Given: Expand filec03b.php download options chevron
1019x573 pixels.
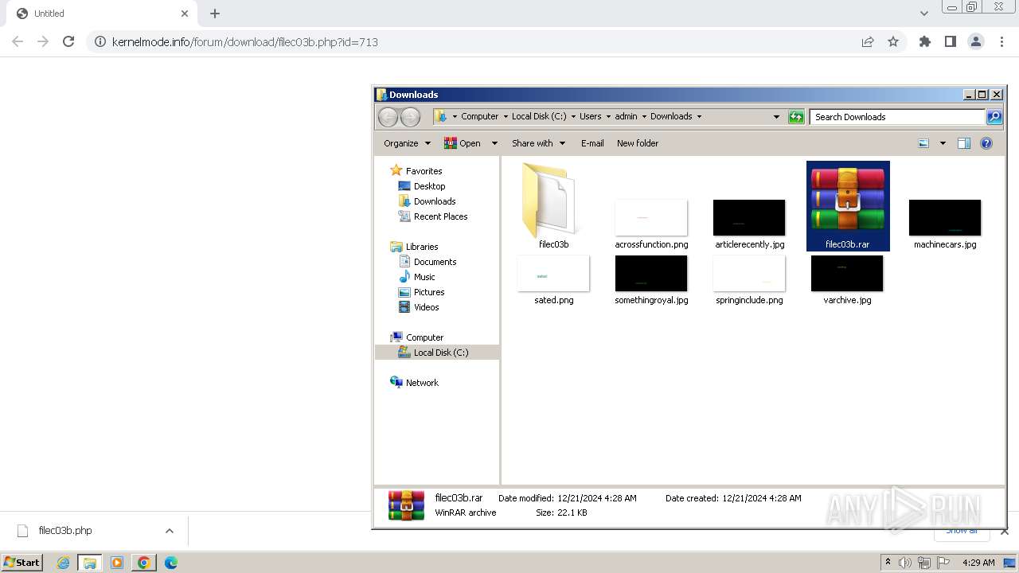Looking at the screenshot, I should [169, 531].
